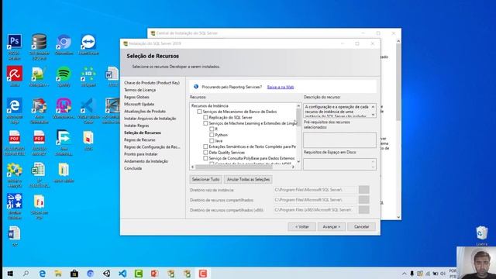Check Data Quality Services
Viewport: 496px width, 279px height.
pos(205,153)
